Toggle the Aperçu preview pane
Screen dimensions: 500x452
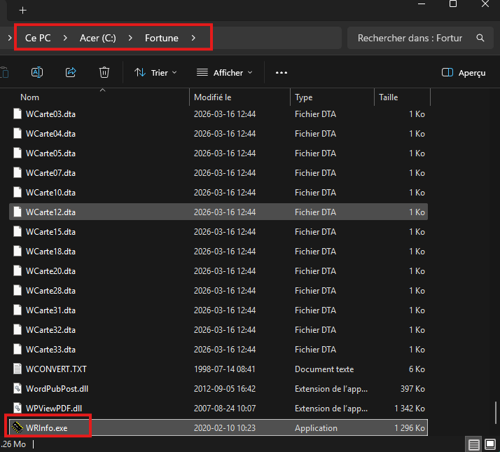click(464, 72)
